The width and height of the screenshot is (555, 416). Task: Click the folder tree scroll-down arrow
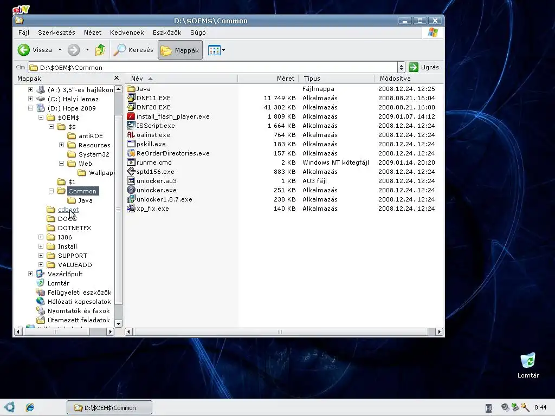[119, 323]
